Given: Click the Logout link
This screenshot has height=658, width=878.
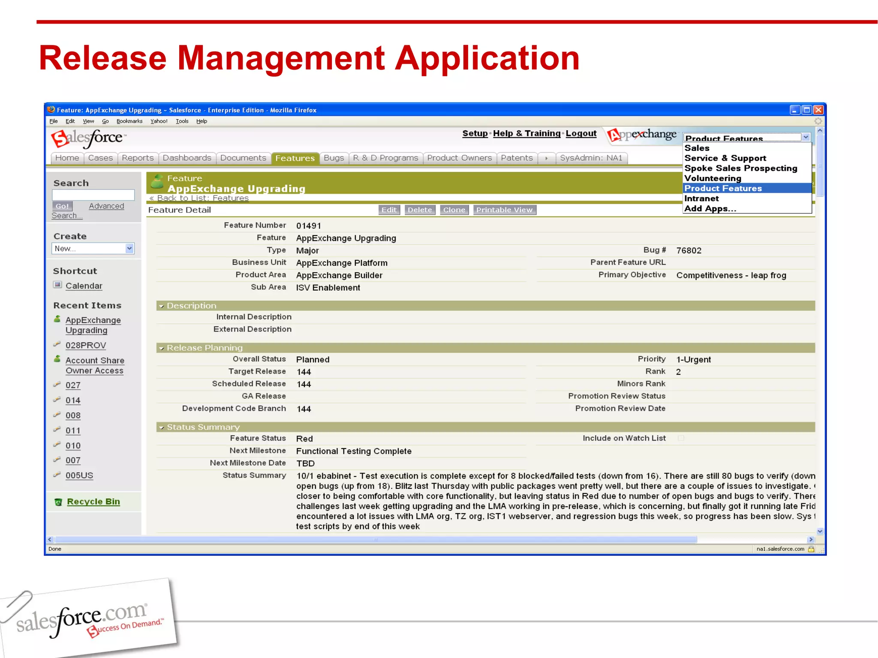Looking at the screenshot, I should [581, 133].
